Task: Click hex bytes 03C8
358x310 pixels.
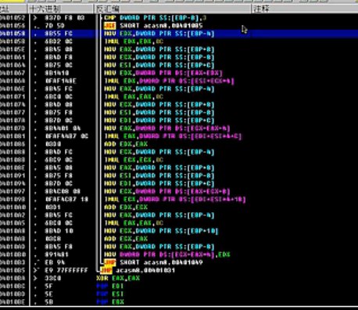Action: (53, 239)
